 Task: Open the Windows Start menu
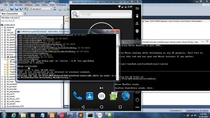click(x=4, y=115)
